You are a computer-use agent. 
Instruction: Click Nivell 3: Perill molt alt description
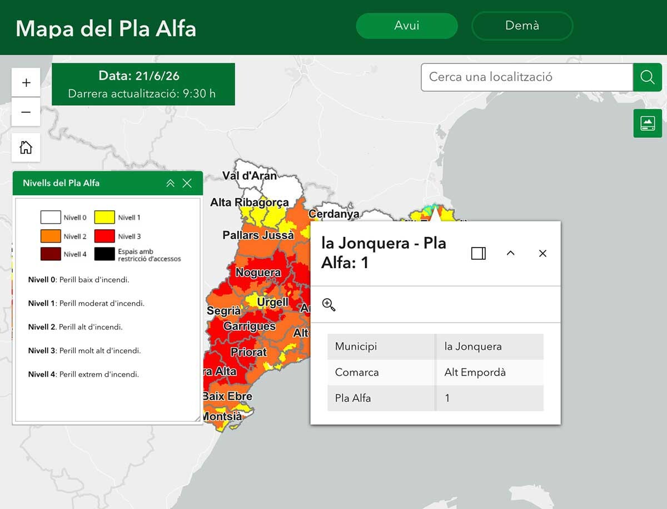[84, 351]
